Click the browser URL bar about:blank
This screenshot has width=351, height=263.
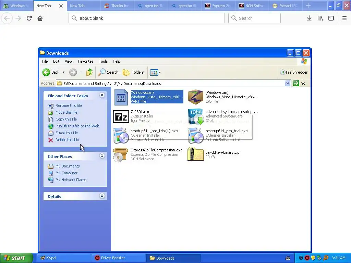pyautogui.click(x=147, y=18)
